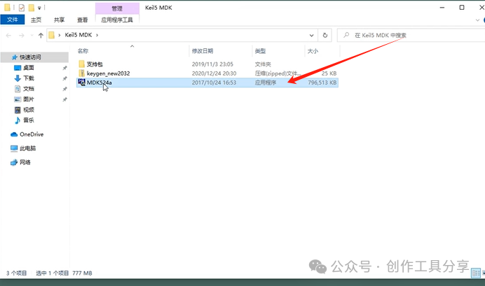This screenshot has width=485, height=286.
Task: Open the 应用程序工具 tab
Action: (x=117, y=20)
